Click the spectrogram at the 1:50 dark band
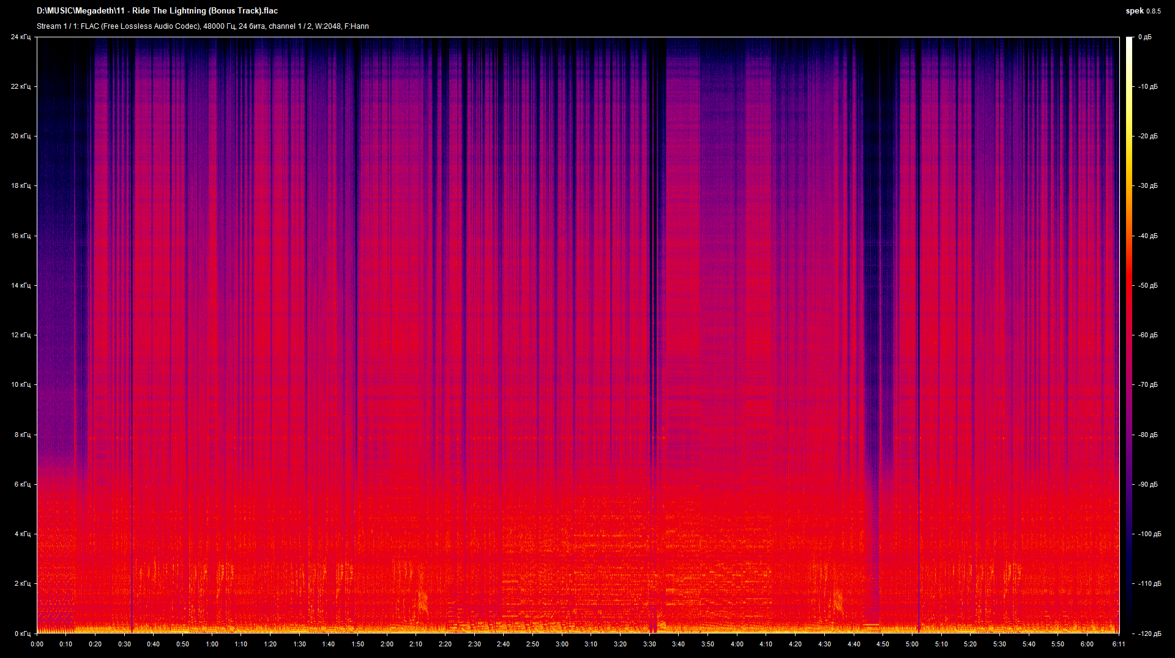 click(357, 306)
